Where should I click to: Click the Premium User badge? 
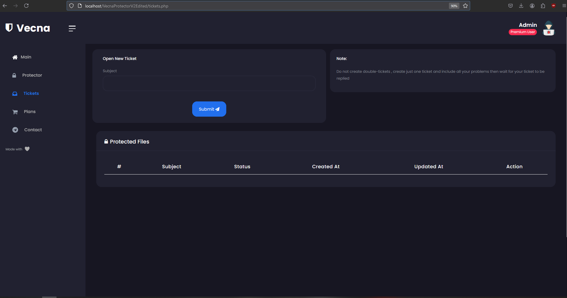tap(522, 32)
